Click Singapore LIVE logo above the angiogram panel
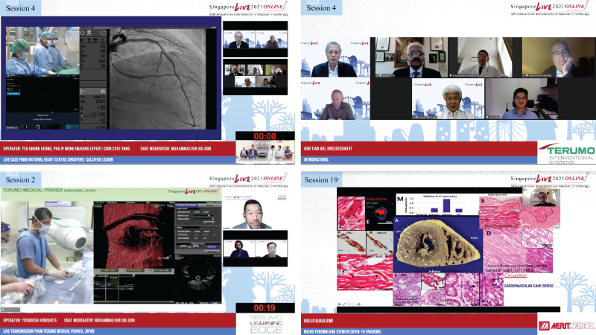The width and height of the screenshot is (596, 335). [x=249, y=7]
